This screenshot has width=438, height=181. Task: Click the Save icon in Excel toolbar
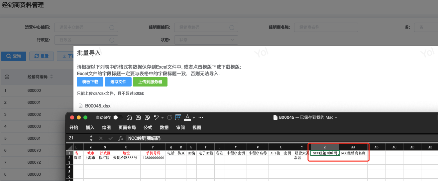(x=138, y=117)
